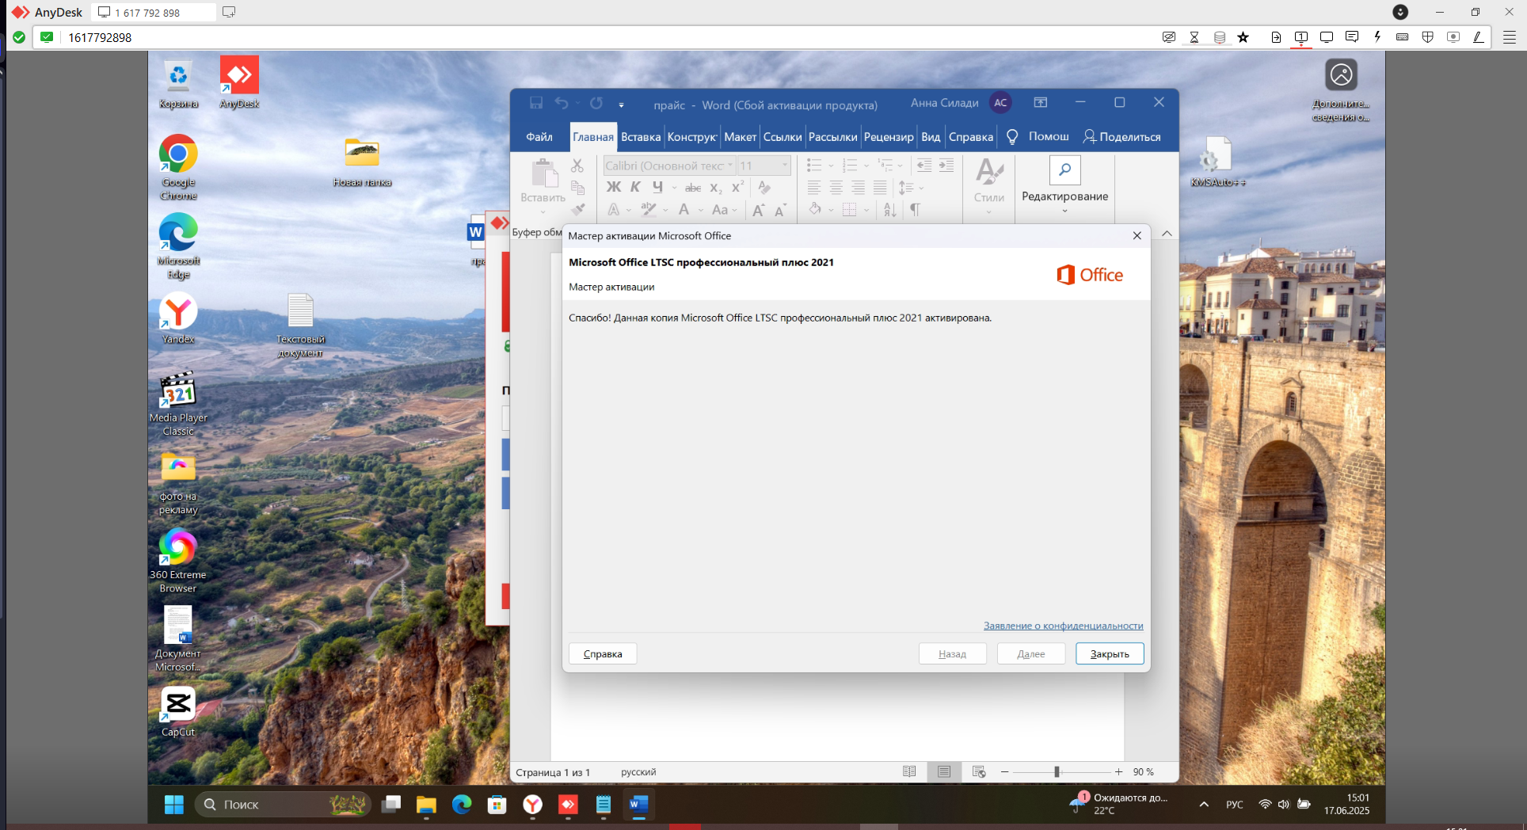Toggle subscript x₂ formatting
1527x830 pixels.
click(715, 188)
